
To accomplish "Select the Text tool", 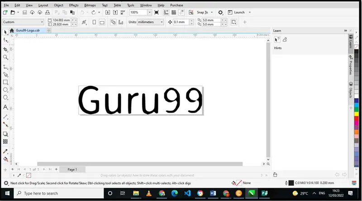I will click(5, 107).
